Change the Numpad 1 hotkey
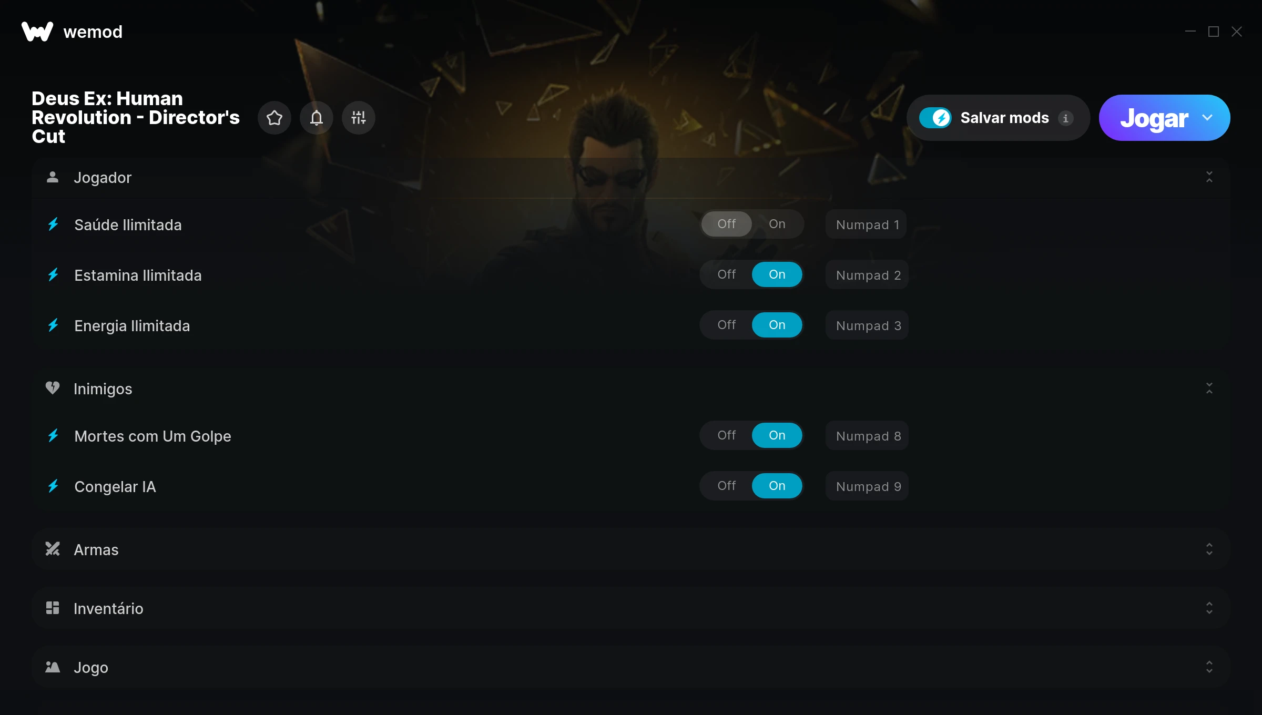Viewport: 1262px width, 715px height. [866, 224]
